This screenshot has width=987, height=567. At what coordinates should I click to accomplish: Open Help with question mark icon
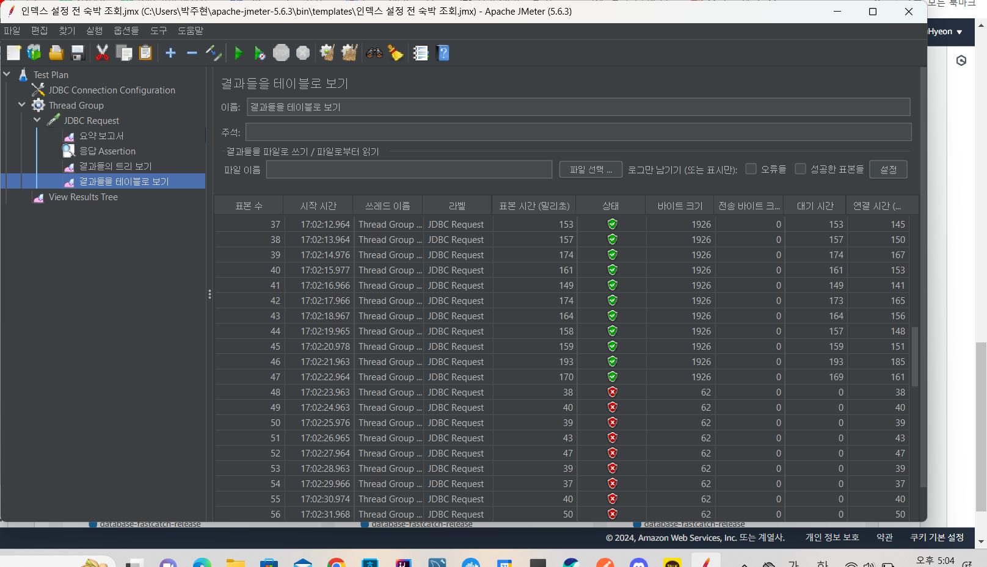coord(443,53)
